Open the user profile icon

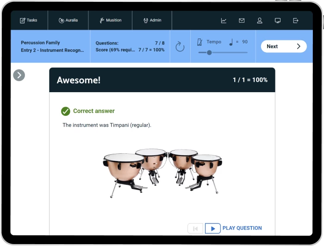pos(260,20)
